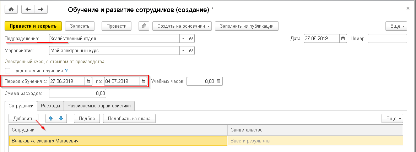Open calendar for the Дата field
The image size is (416, 152).
(x=343, y=38)
